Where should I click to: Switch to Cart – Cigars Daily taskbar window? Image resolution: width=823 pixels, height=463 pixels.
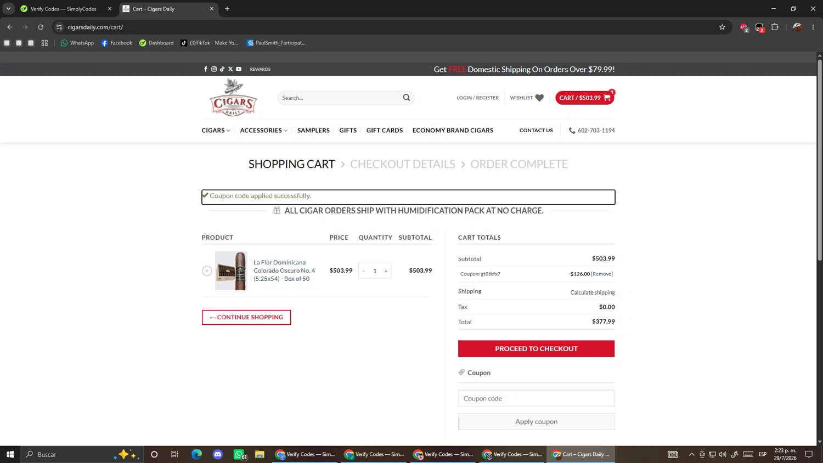(x=581, y=454)
